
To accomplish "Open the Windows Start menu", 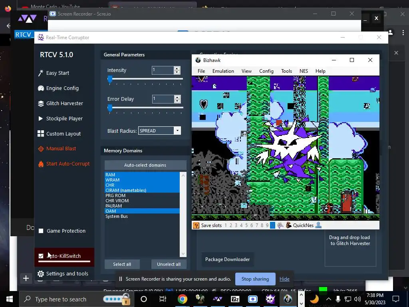I will 10,299.
